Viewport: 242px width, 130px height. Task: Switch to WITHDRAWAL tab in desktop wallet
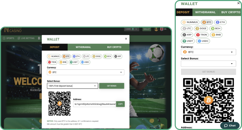click(x=83, y=47)
